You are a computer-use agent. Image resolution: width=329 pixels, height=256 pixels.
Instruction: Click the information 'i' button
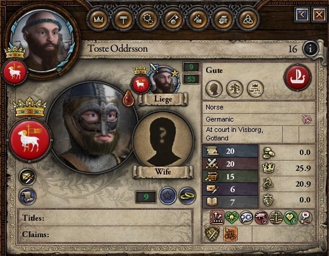coord(310,49)
